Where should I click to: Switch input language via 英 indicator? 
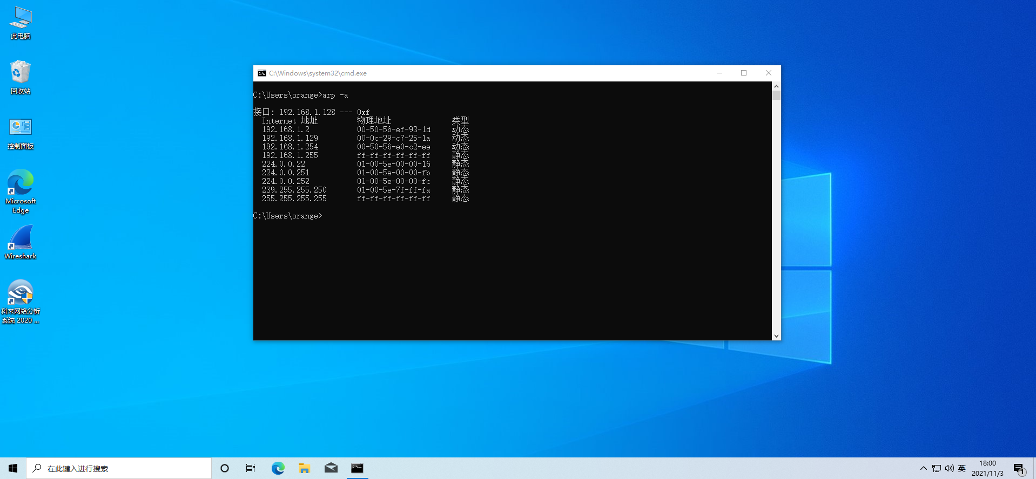coord(961,468)
